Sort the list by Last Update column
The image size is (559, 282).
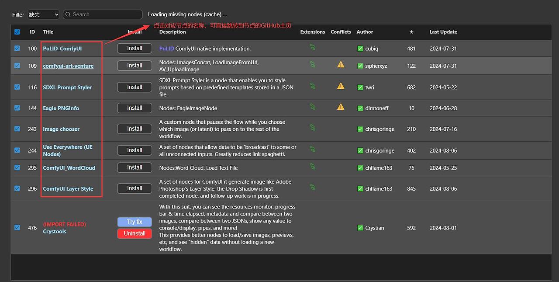point(443,32)
